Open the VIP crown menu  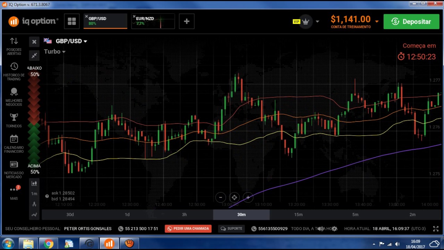305,22
